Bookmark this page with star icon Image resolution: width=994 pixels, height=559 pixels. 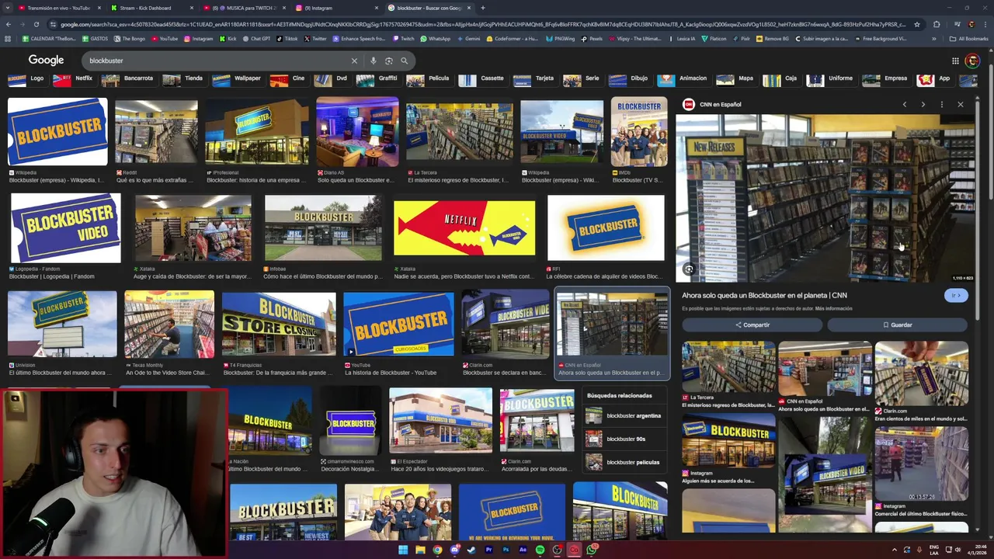(917, 24)
